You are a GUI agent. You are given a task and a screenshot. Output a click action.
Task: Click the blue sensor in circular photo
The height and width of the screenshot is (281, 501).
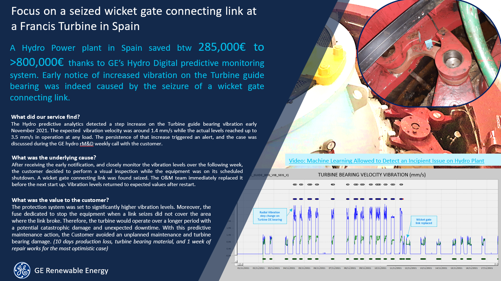coord(428,43)
